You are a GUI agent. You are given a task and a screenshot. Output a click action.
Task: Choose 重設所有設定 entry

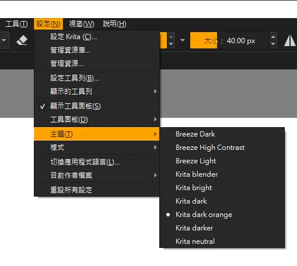tap(97, 190)
